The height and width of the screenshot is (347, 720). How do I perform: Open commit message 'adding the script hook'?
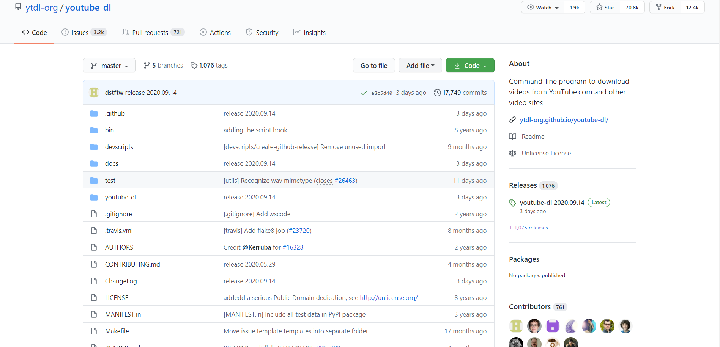point(255,130)
